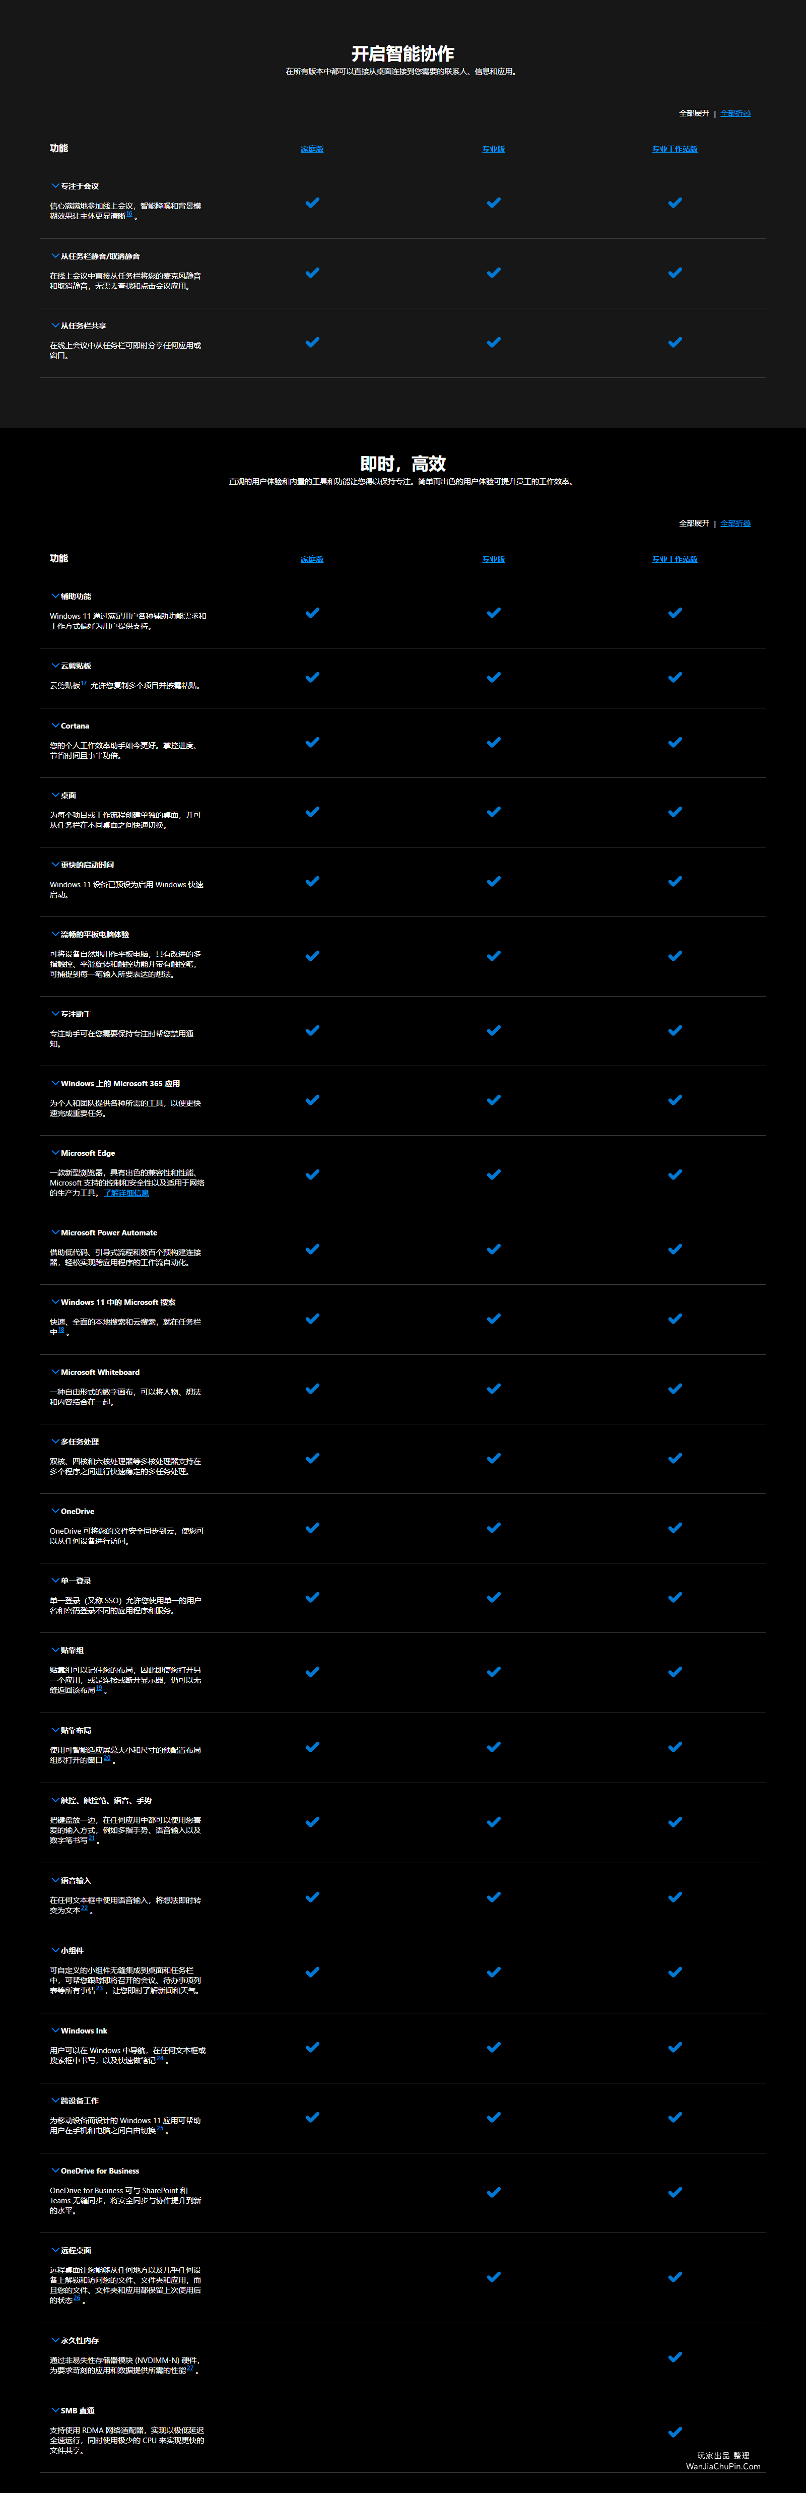Screen dimensions: 806x2493
Task: Open 家庭版 column link under 开启智能协作
Action: tap(312, 149)
